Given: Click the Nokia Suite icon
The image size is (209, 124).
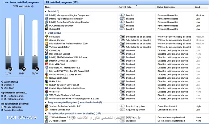Looking at the screenshot, I should [47, 81].
